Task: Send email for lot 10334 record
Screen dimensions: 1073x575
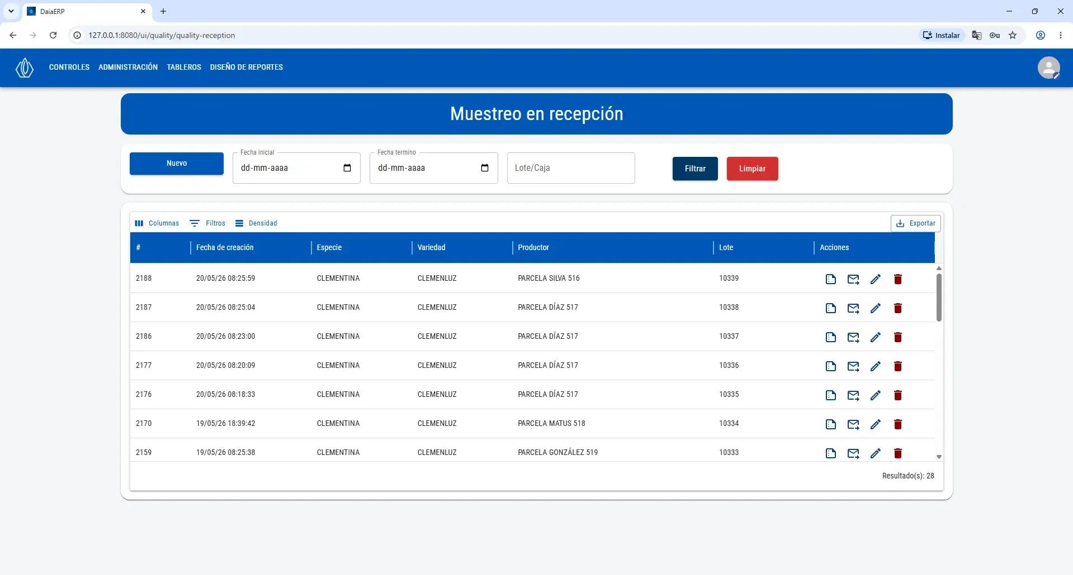Action: (x=853, y=424)
